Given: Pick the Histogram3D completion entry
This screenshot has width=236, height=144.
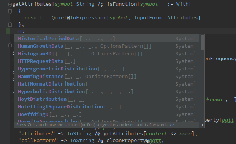Looking at the screenshot, I should [x=107, y=53].
